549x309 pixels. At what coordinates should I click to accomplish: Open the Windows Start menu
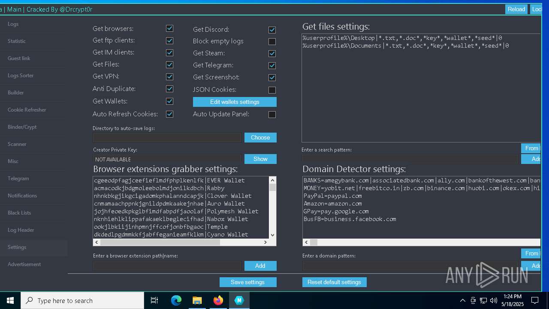point(10,300)
